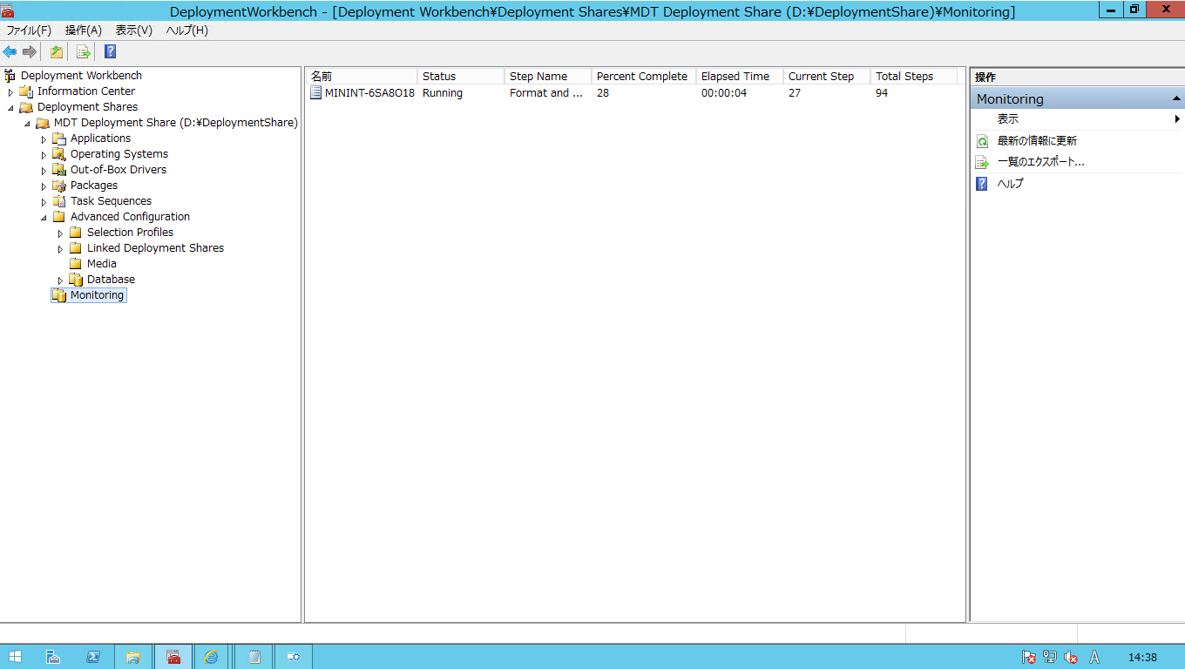Collapse the MDT Deployment Share node

tap(28, 123)
